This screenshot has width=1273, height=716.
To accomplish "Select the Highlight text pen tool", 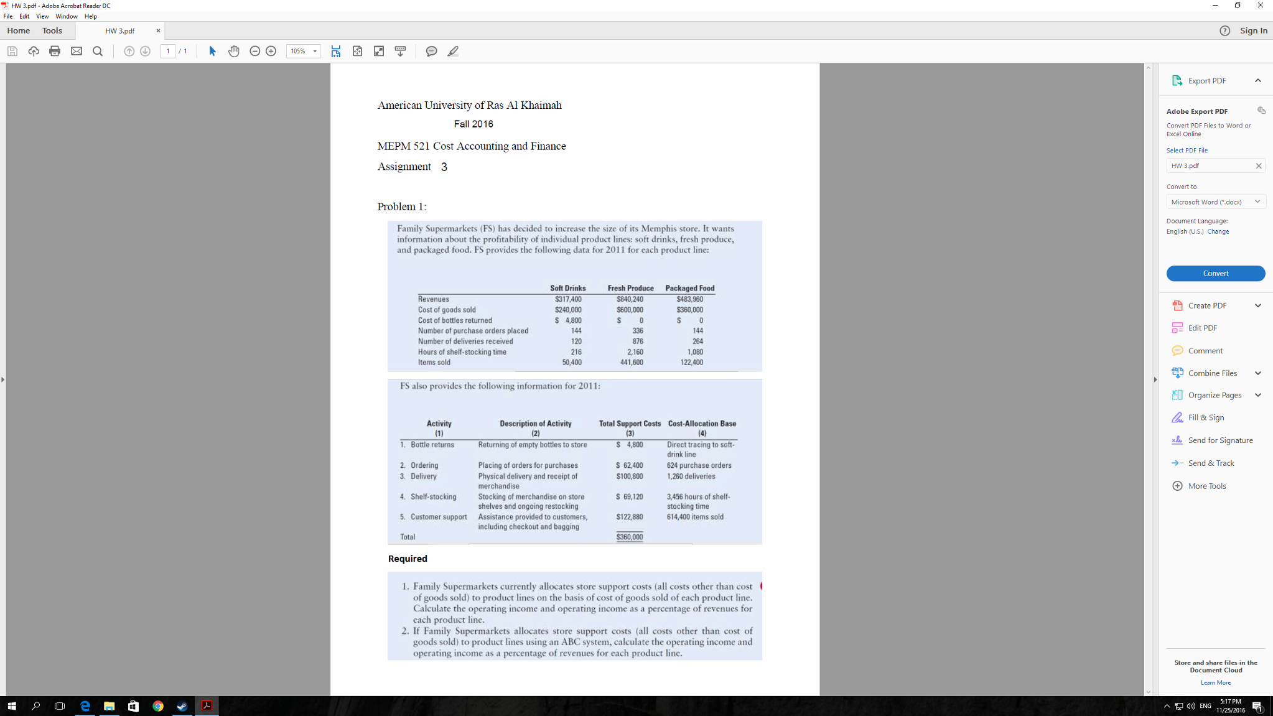I will (453, 51).
